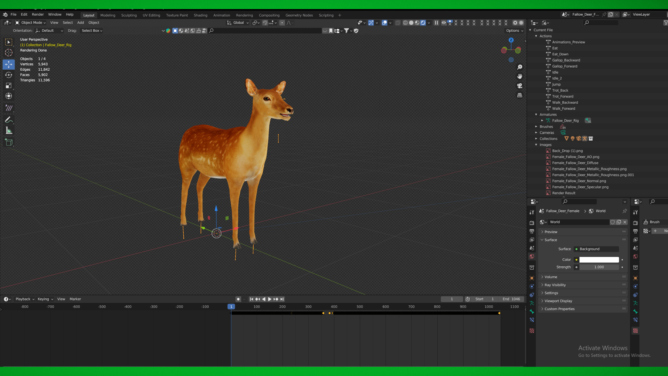The image size is (668, 376).
Task: Click the world Color swatch
Action: 599,260
